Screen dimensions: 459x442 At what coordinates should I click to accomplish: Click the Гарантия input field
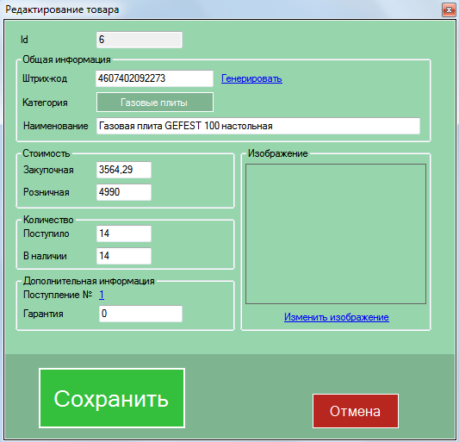[x=141, y=314]
